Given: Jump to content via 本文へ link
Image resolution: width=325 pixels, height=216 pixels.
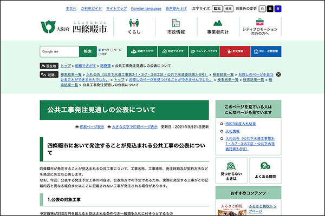Looking at the screenshot, I should click(x=71, y=9).
